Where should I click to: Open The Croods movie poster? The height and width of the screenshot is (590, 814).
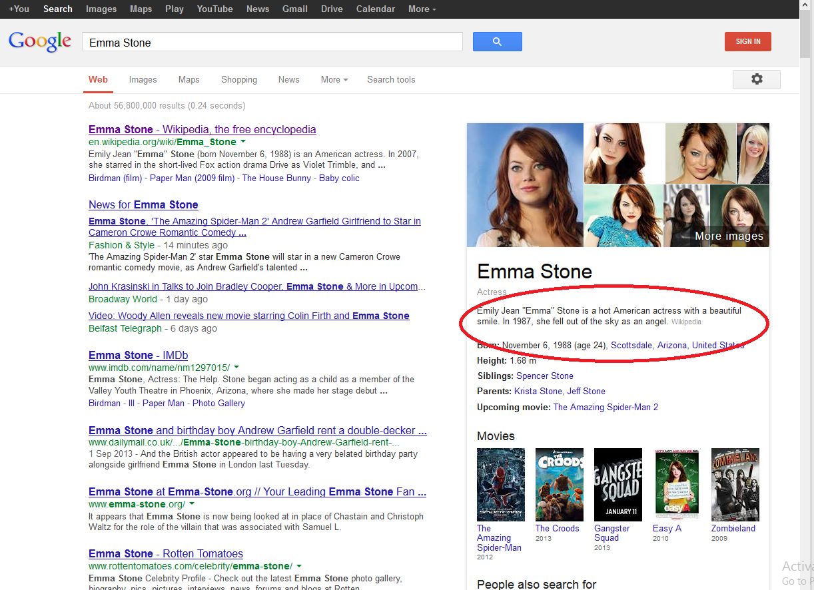pyautogui.click(x=560, y=485)
